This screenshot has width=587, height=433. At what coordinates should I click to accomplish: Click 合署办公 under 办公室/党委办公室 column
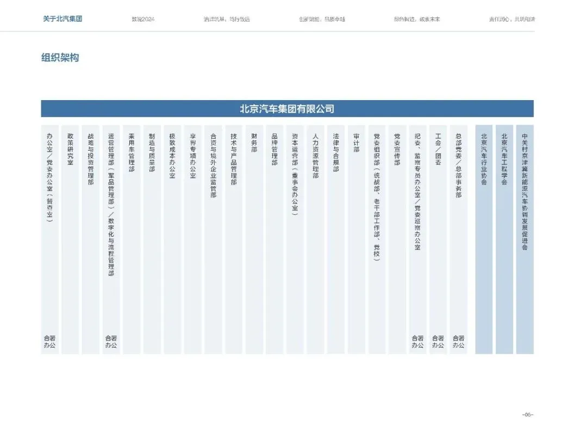[50, 342]
